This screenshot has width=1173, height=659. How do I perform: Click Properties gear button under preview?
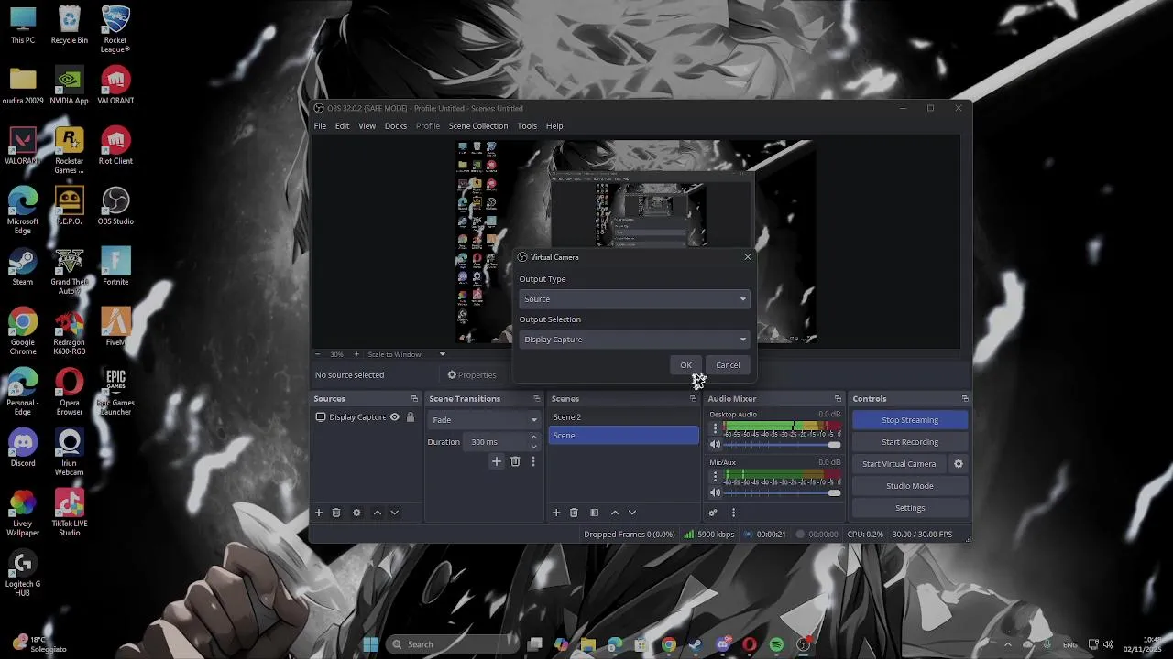click(472, 375)
